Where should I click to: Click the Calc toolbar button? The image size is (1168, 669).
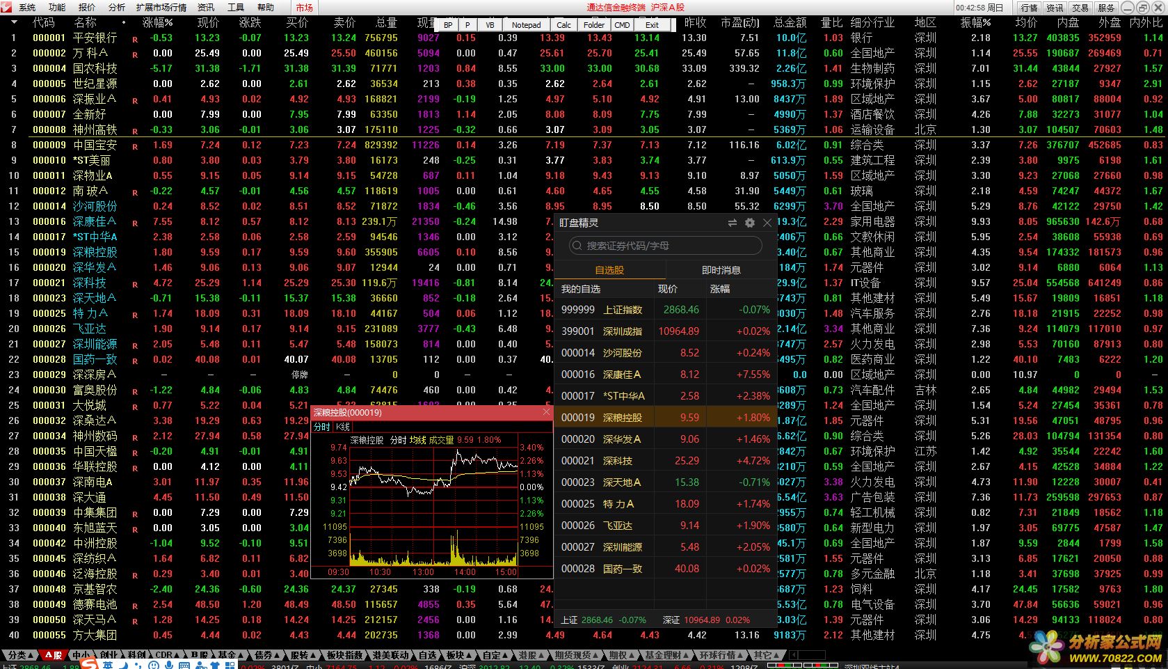(564, 24)
